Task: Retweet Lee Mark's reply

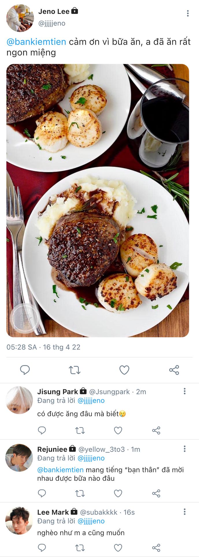Action: [80, 548]
